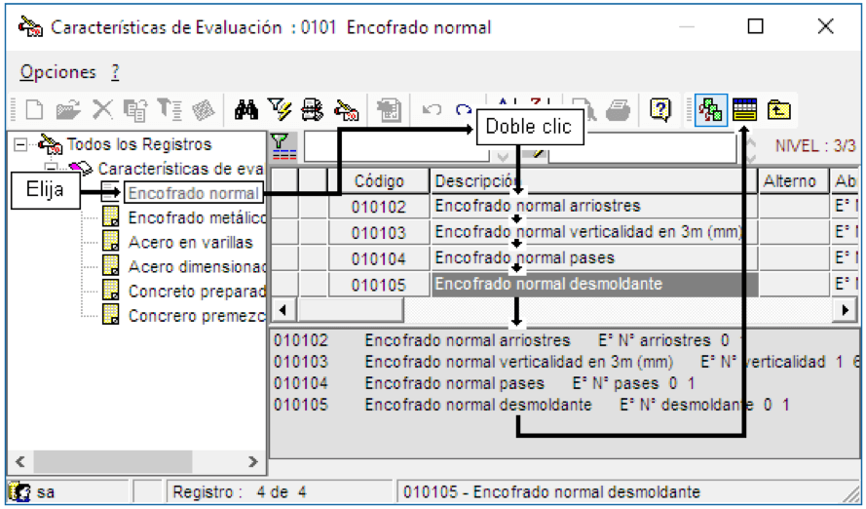Click the Descripción column header
Viewport: 866px width, 509px height.
point(593,180)
